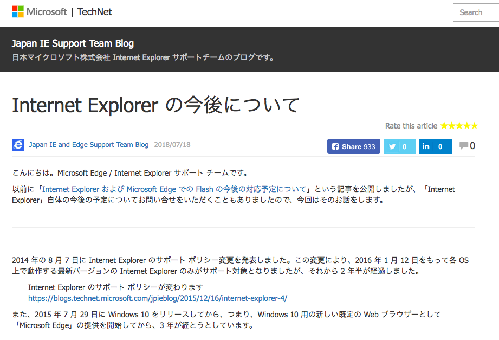499x340 pixels.
Task: Click the Microsoft four-color logo
Action: [x=18, y=12]
